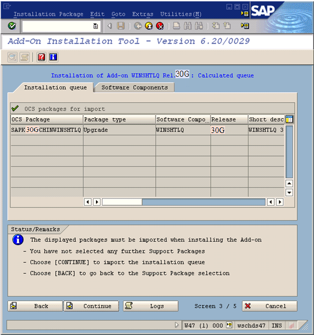
Task: Click the scroll logs icon in application toolbar
Action: pos(25,57)
